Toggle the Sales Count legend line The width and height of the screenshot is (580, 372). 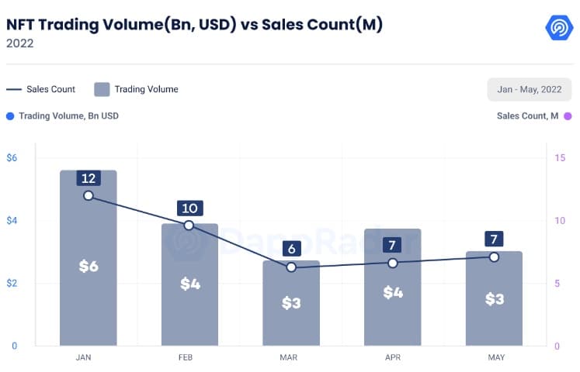coord(14,89)
